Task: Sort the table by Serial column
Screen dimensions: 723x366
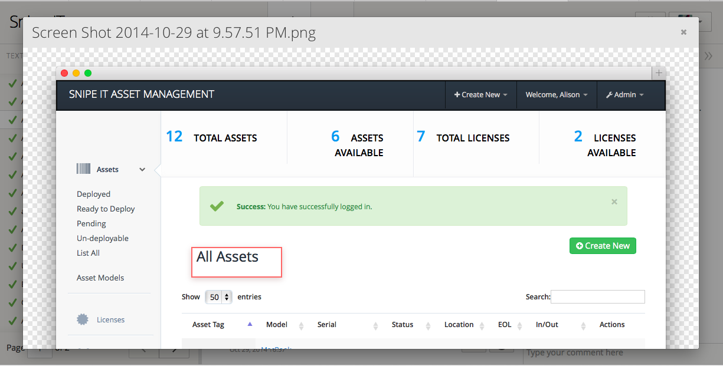Action: click(x=347, y=325)
